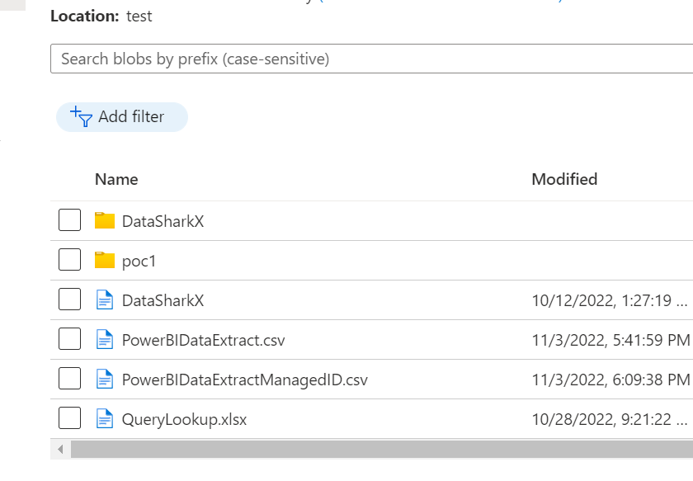The height and width of the screenshot is (481, 693).
Task: Click the horizontal scrollbar thumb
Action: tap(382, 450)
